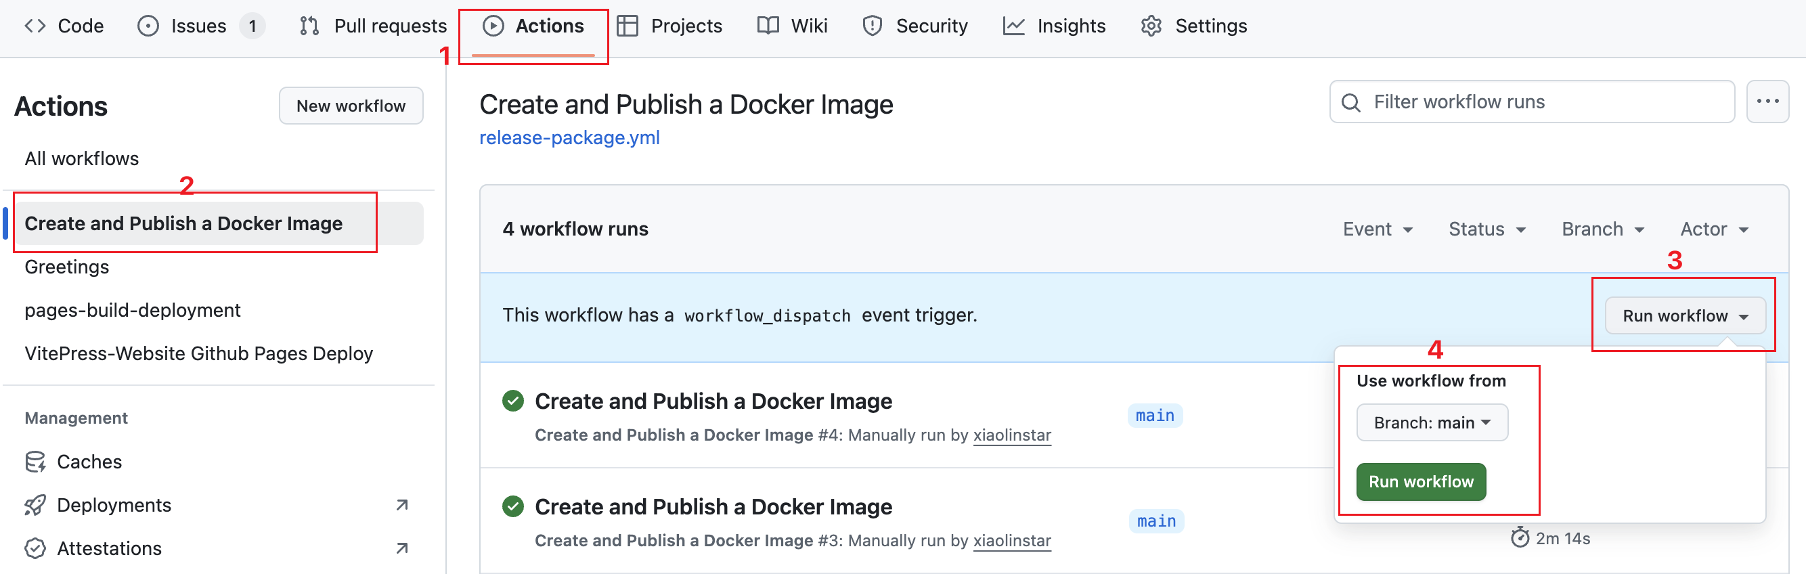Image resolution: width=1806 pixels, height=574 pixels.
Task: Click the pull request branch icon
Action: tap(310, 26)
